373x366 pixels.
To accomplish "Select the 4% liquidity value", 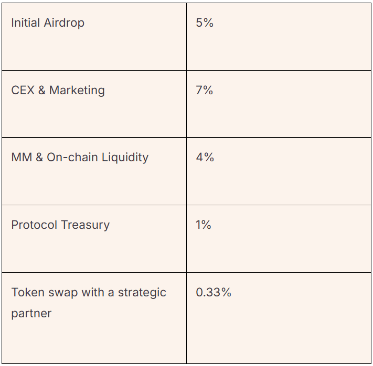I will [205, 158].
